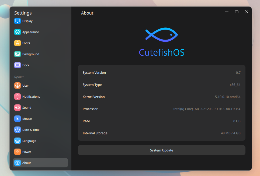Image resolution: width=260 pixels, height=176 pixels.
Task: Open User settings label
Action: click(x=26, y=86)
